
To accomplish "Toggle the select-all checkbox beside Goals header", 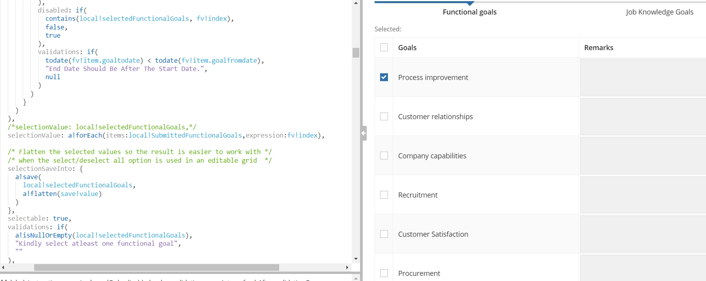I will pyautogui.click(x=384, y=47).
